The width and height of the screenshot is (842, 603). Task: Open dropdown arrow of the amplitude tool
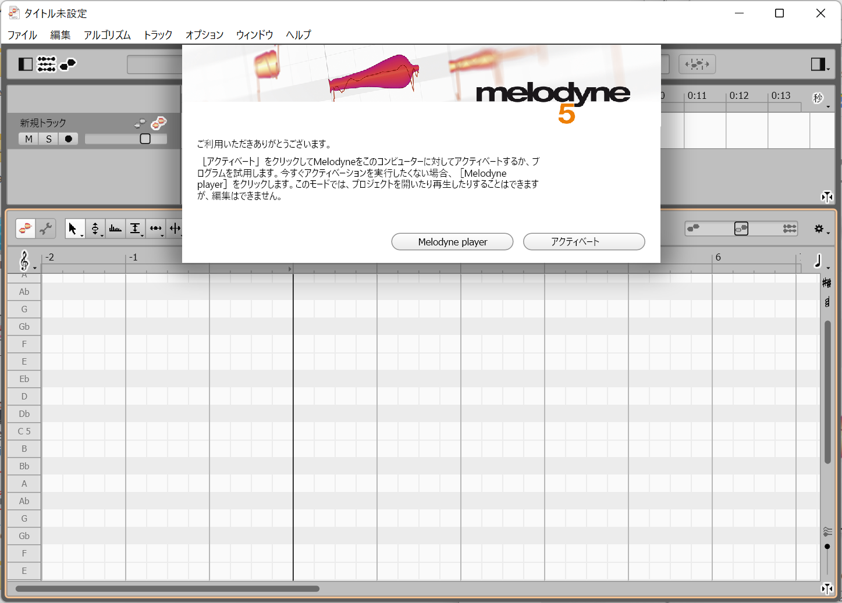[x=143, y=236]
